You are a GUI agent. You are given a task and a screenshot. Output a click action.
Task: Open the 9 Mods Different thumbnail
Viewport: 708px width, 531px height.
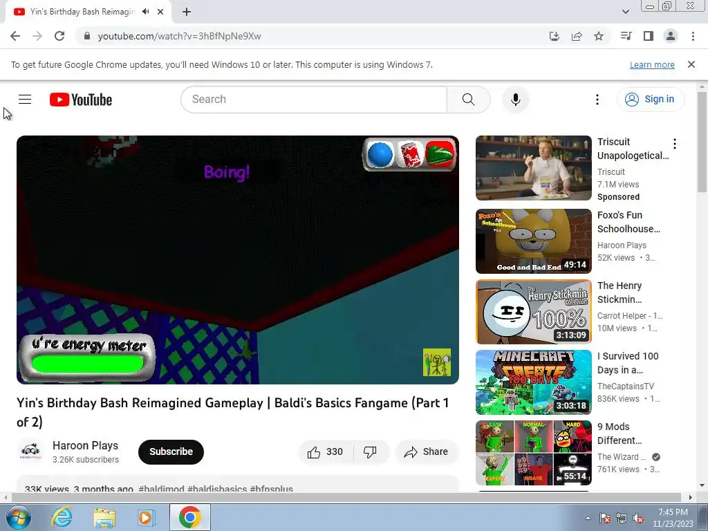533,452
